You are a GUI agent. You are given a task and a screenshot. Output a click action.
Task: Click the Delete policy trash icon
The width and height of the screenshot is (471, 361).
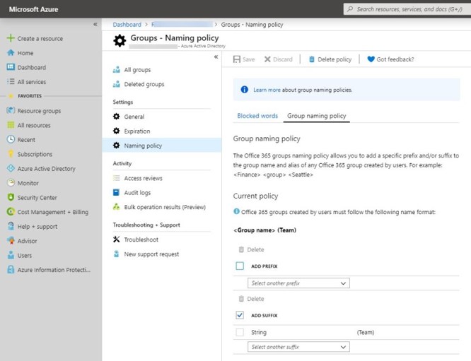coord(312,59)
